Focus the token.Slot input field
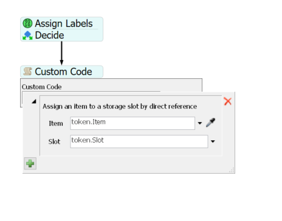The width and height of the screenshot is (282, 221). [x=139, y=141]
